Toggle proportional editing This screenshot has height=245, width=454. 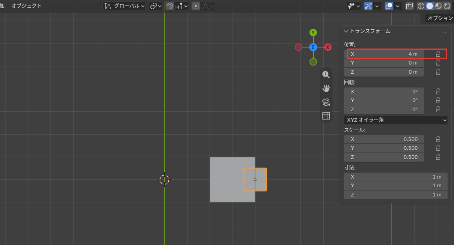tap(196, 6)
